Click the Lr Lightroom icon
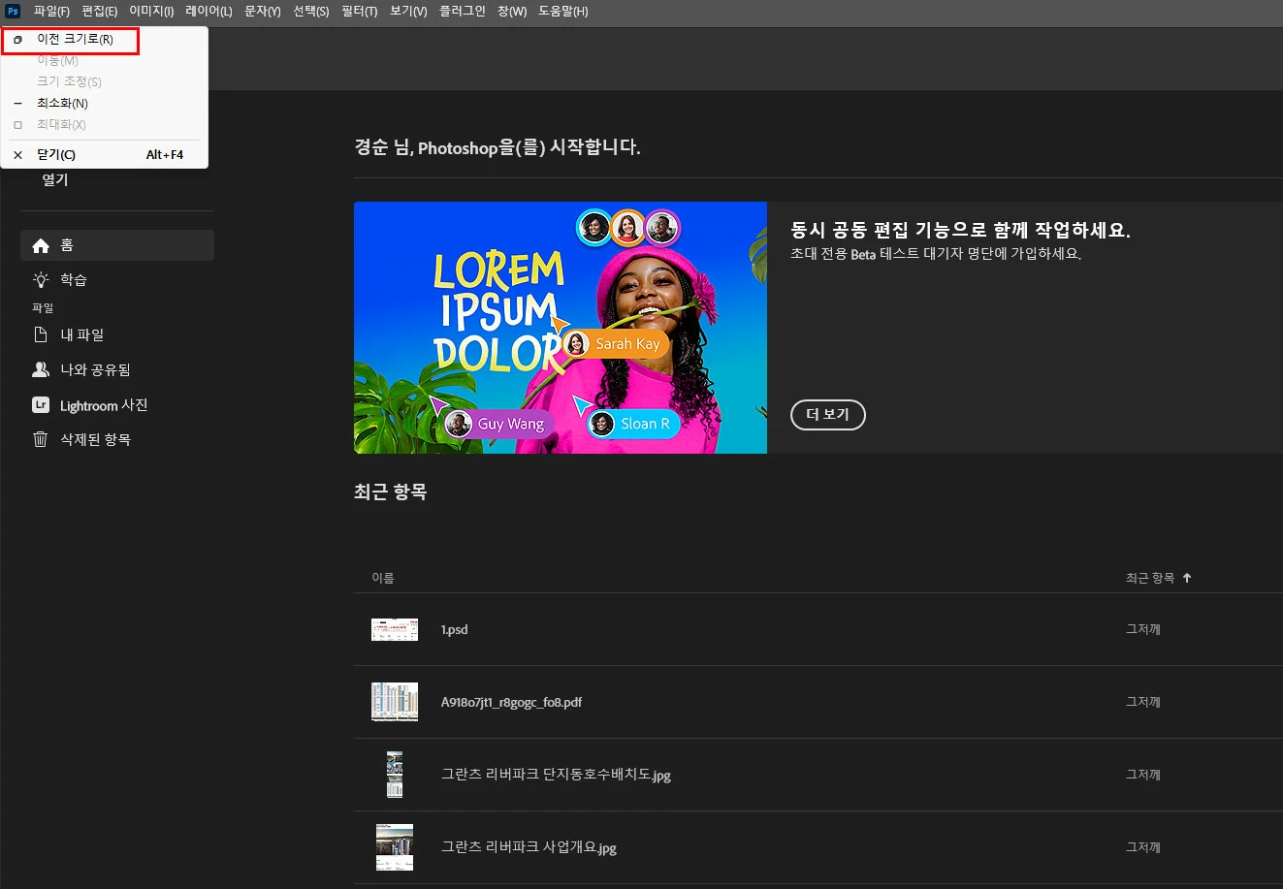Viewport: 1283px width, 889px height. (x=41, y=405)
